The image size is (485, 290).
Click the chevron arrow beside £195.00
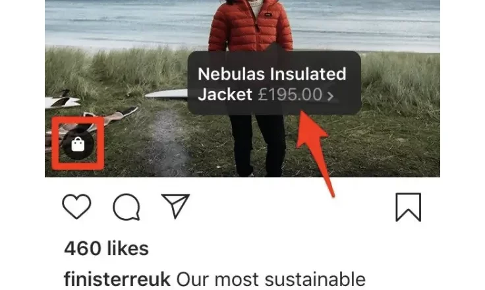click(x=330, y=96)
